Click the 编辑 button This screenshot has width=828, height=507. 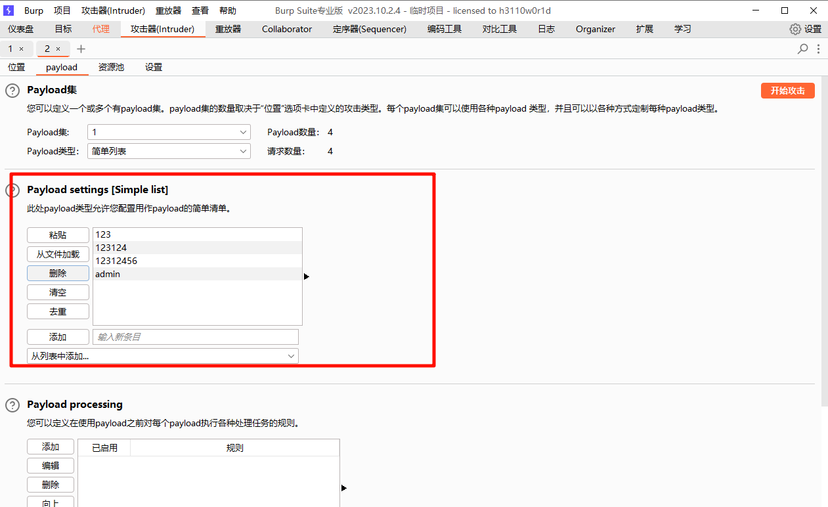point(51,466)
